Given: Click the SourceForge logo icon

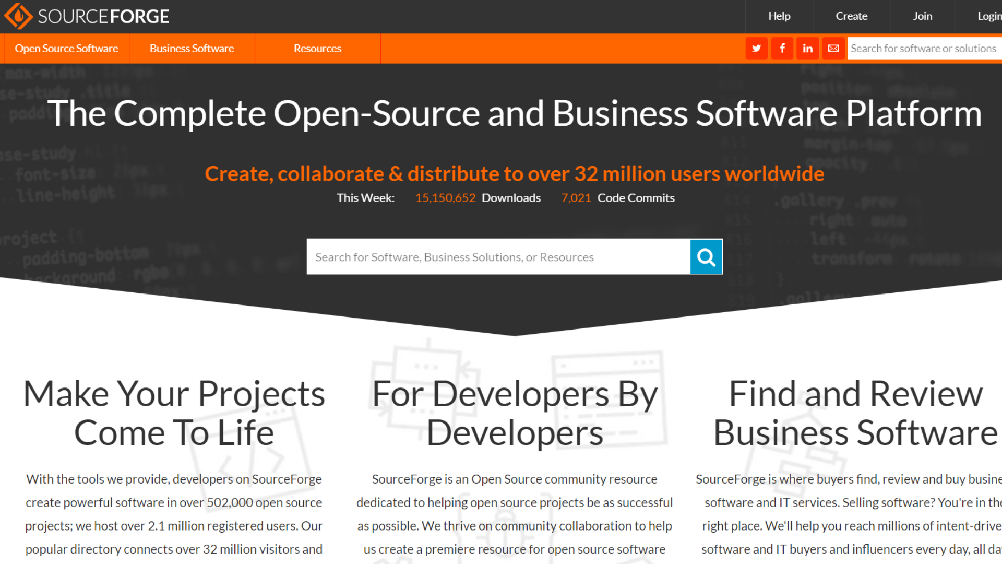Looking at the screenshot, I should coord(18,16).
